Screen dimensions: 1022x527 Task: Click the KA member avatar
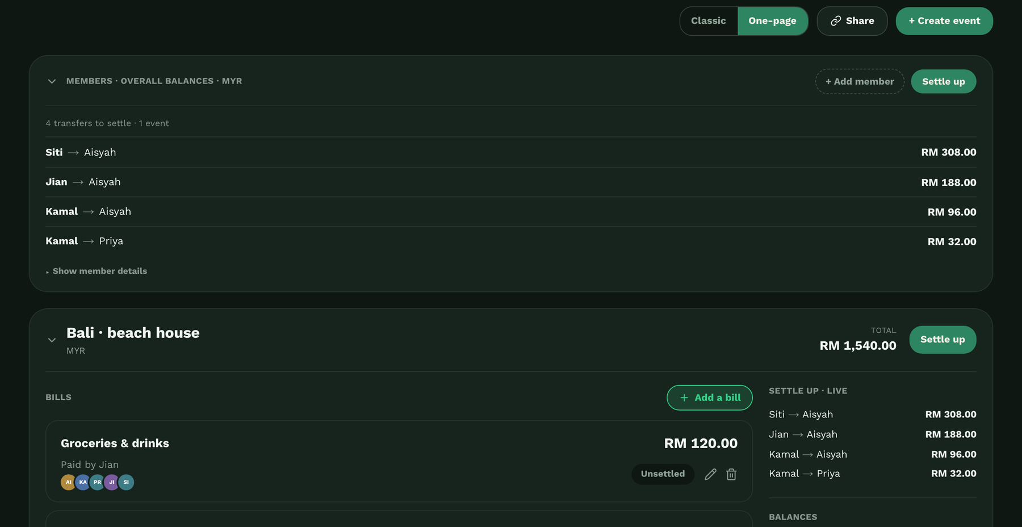click(83, 482)
